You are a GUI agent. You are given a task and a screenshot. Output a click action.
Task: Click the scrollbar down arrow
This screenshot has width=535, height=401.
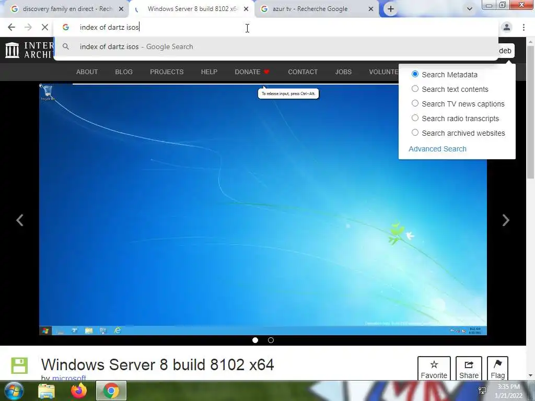(530, 375)
